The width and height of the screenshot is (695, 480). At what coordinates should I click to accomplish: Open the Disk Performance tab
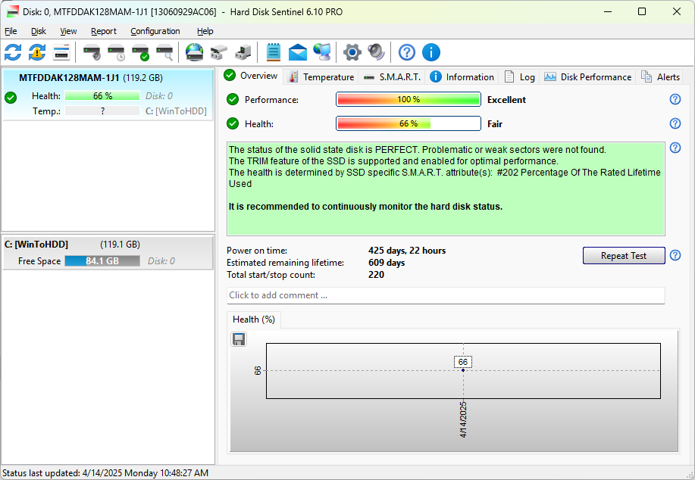click(x=587, y=77)
